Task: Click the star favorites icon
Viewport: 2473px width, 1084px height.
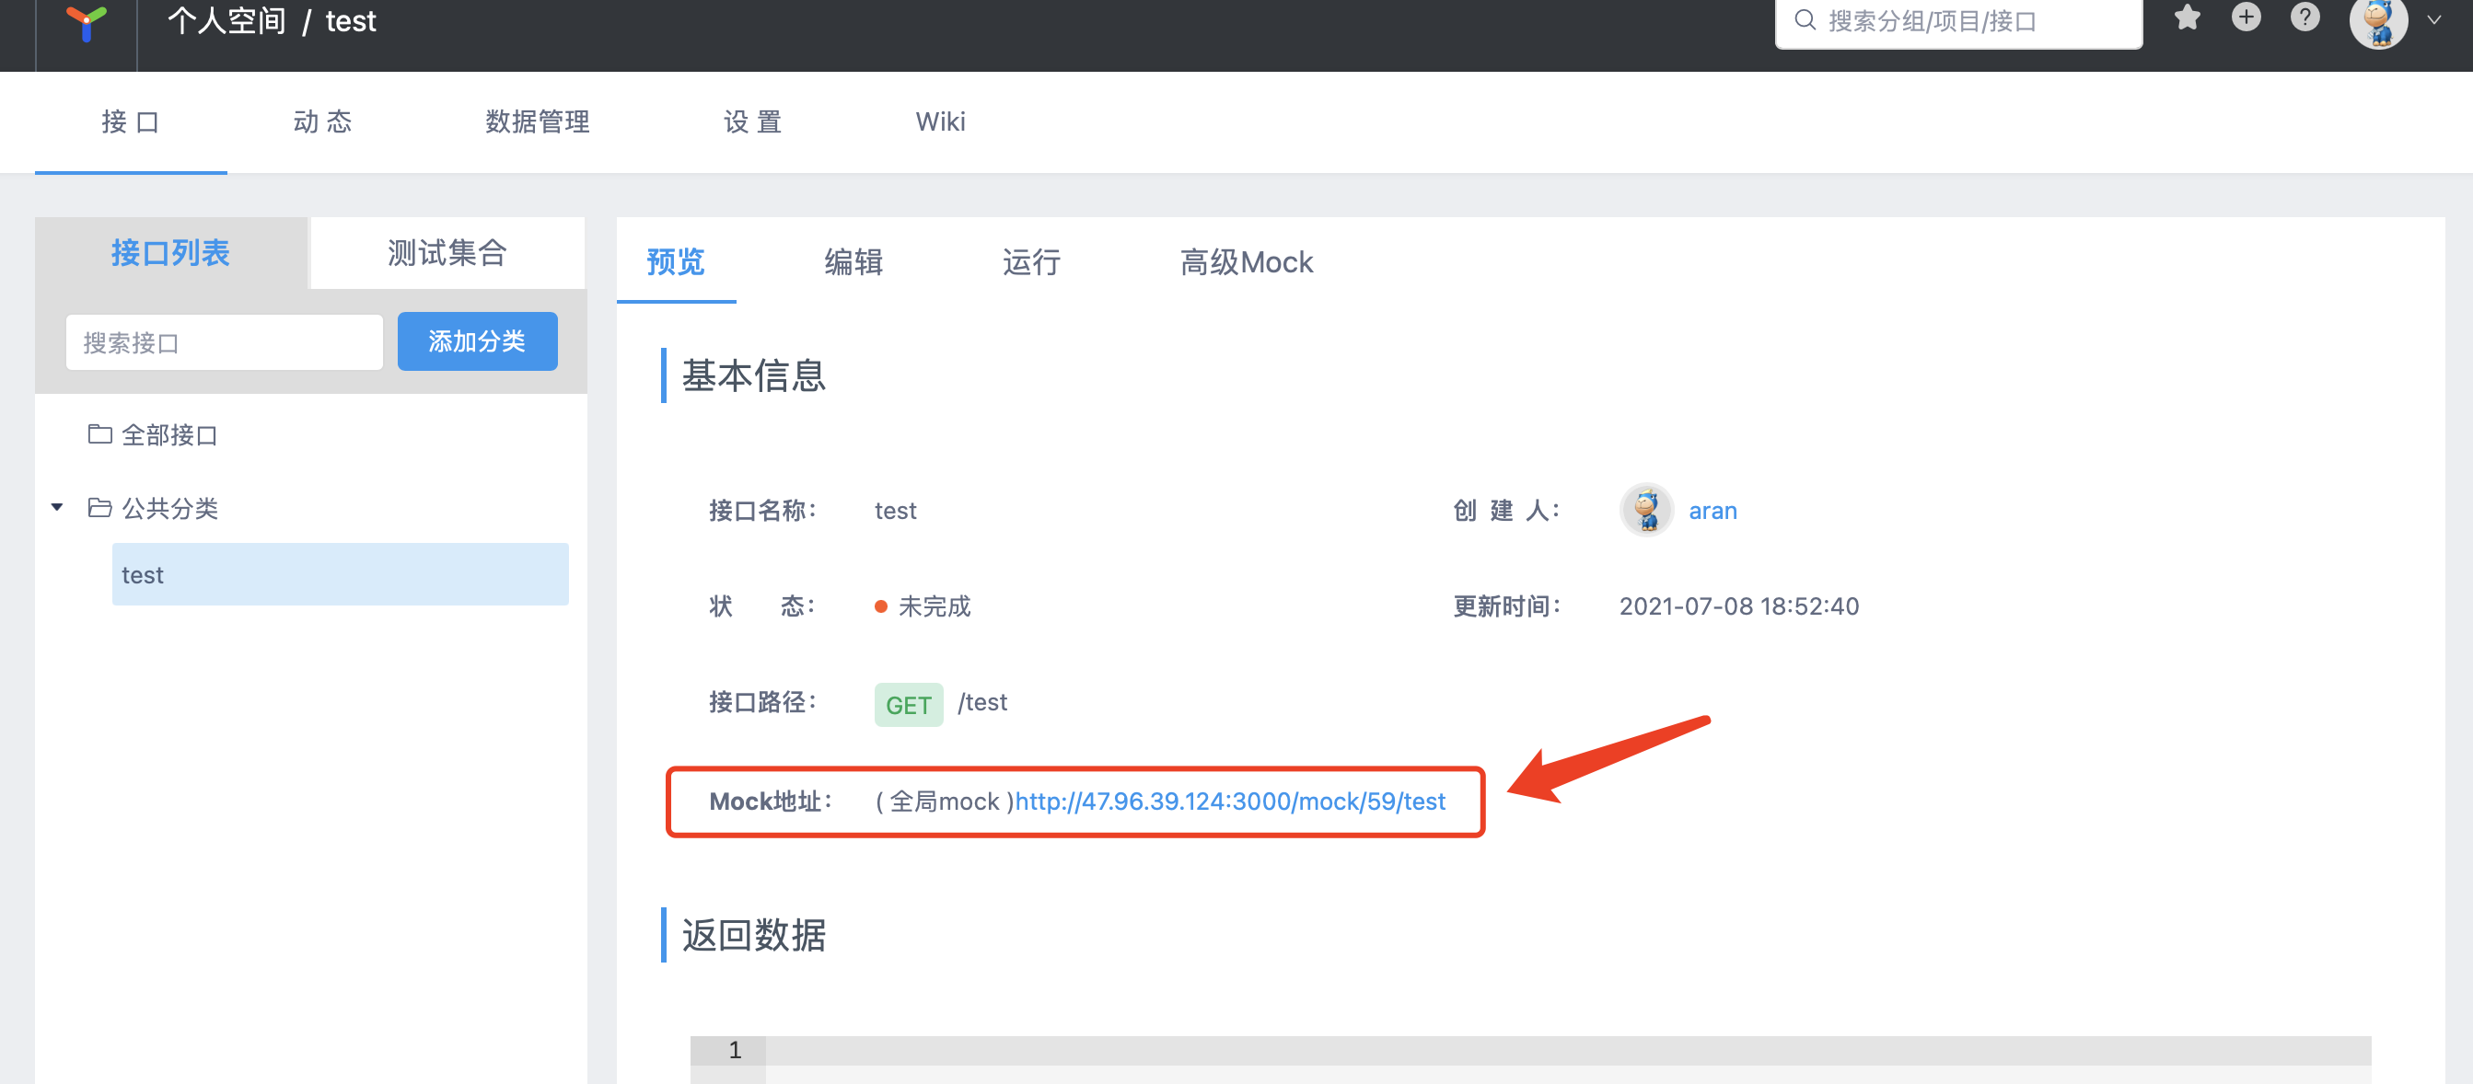Action: click(2187, 18)
